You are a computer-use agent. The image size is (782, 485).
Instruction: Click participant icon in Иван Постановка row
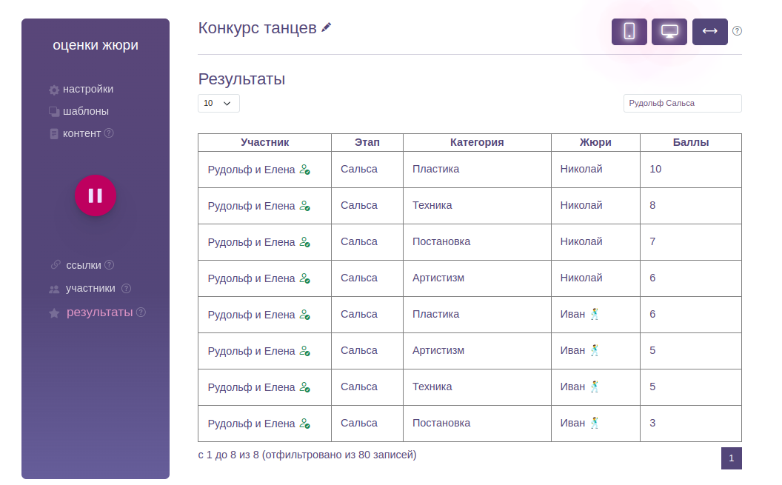click(x=304, y=424)
